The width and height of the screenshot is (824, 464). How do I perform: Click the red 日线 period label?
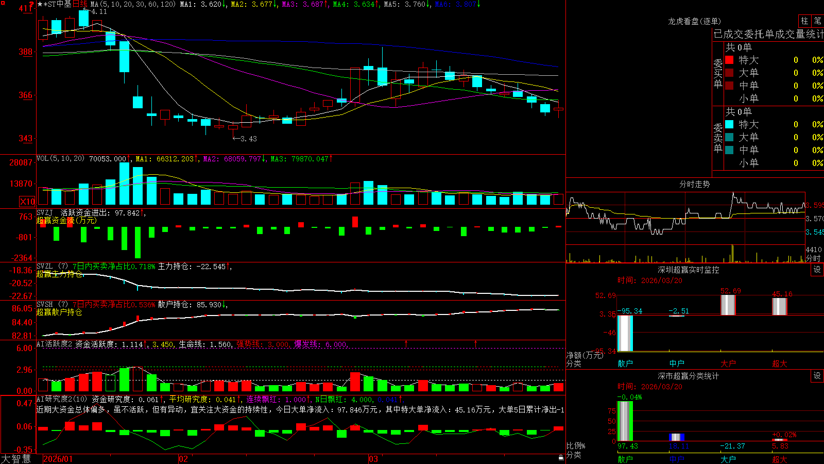[80, 4]
